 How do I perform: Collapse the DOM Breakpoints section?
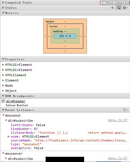point(3,96)
